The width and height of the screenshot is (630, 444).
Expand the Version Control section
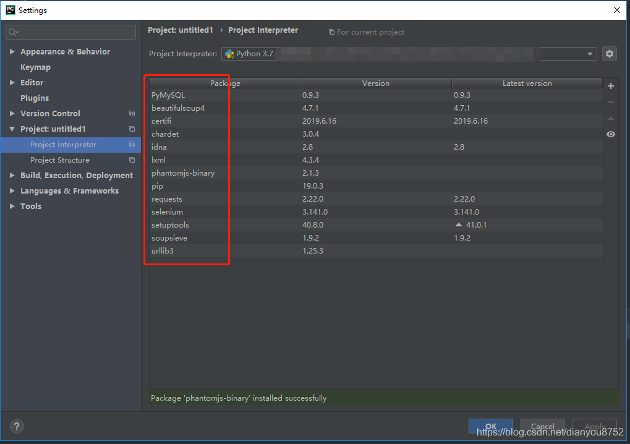12,114
